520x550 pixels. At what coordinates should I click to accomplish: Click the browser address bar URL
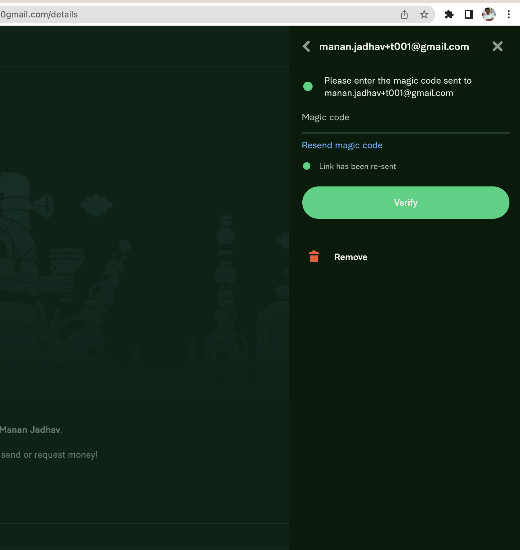39,15
